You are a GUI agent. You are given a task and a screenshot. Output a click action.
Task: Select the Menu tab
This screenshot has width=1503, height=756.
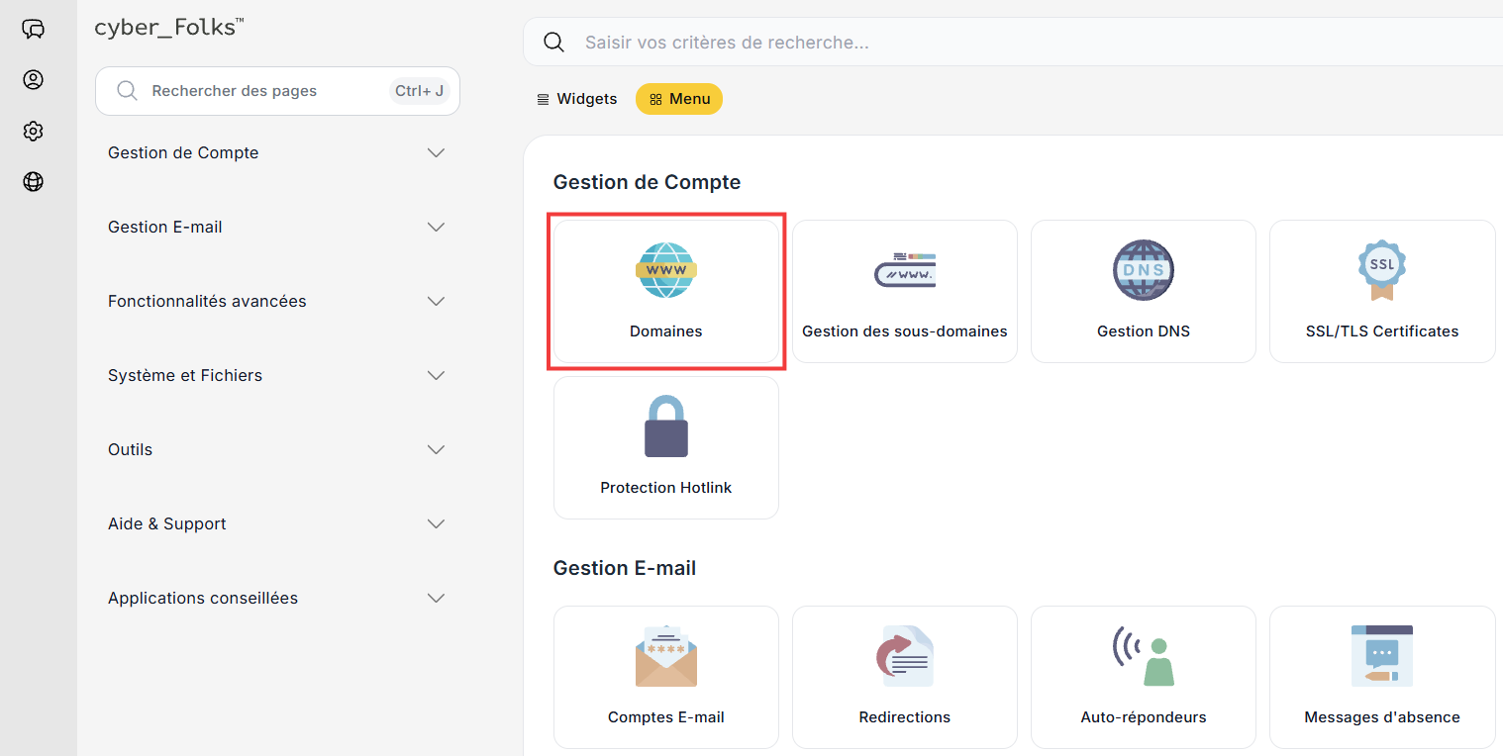pyautogui.click(x=679, y=99)
